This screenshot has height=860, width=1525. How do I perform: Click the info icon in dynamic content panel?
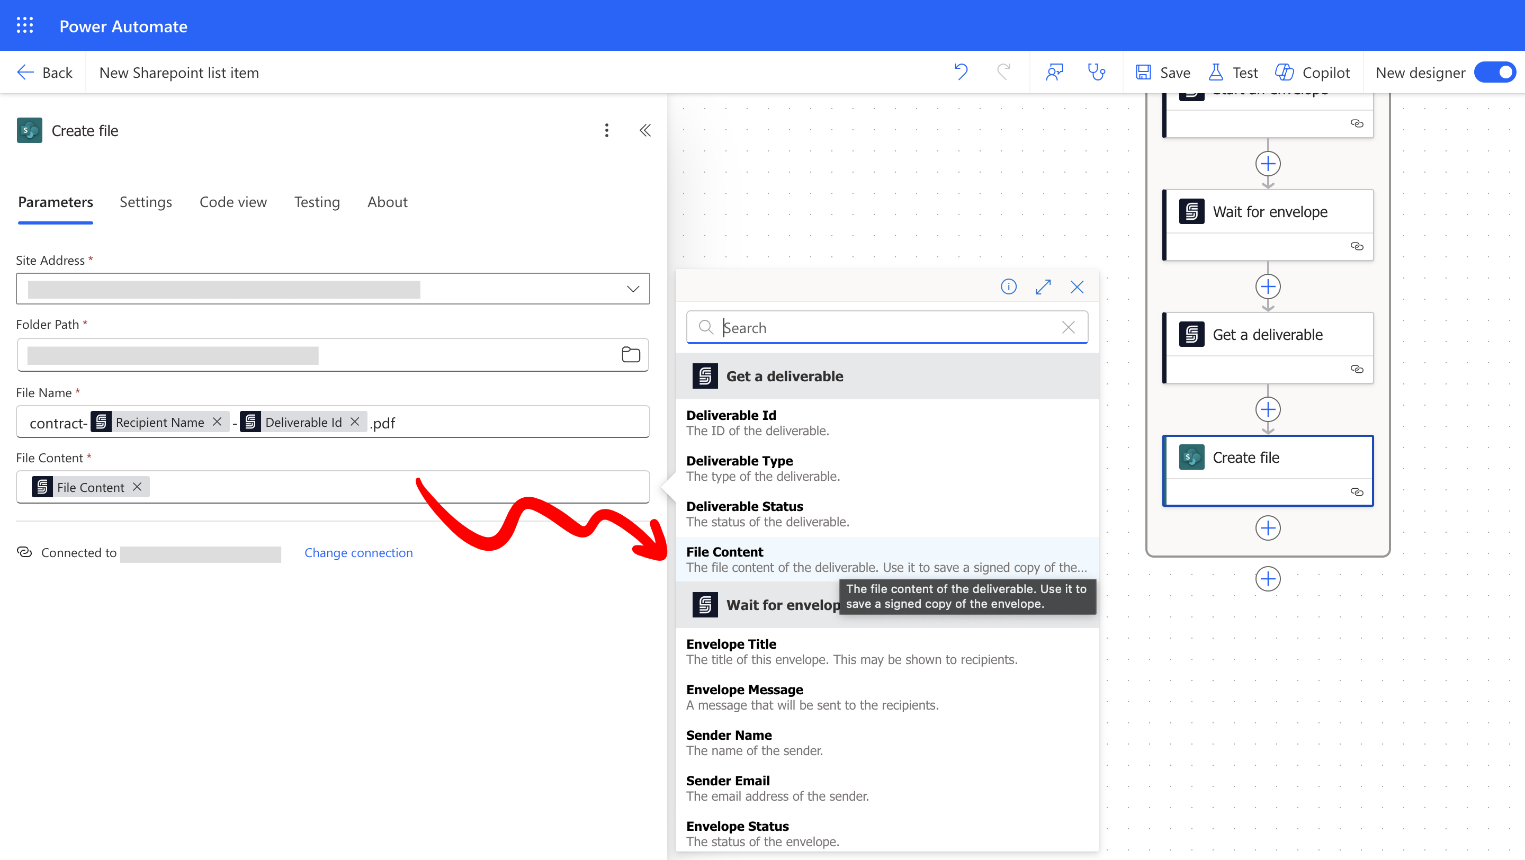[1008, 287]
